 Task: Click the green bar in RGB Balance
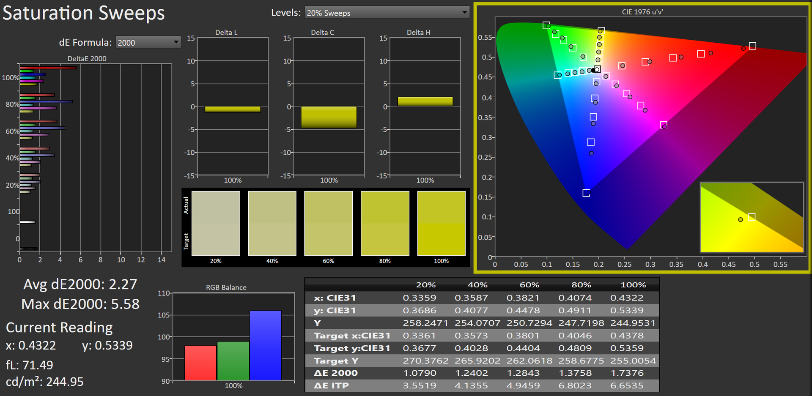[x=233, y=361]
